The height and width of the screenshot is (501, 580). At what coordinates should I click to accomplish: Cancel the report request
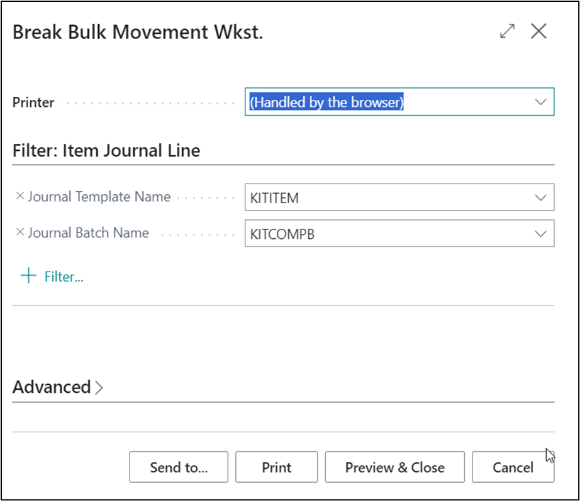click(x=513, y=467)
